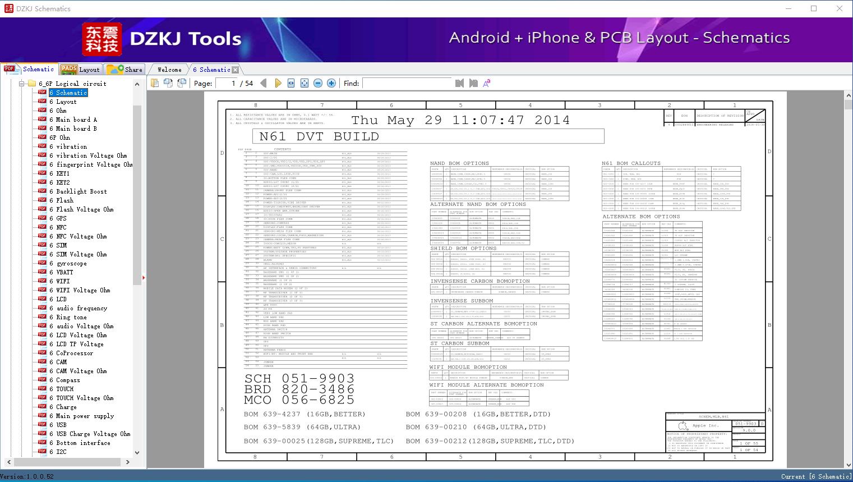Open 6 Flash Voltage Ohm
The image size is (853, 482).
[81, 209]
